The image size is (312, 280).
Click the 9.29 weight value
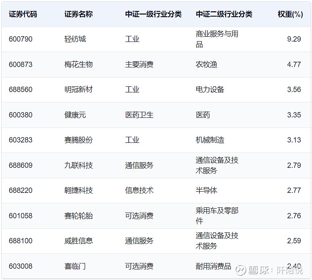(x=294, y=39)
